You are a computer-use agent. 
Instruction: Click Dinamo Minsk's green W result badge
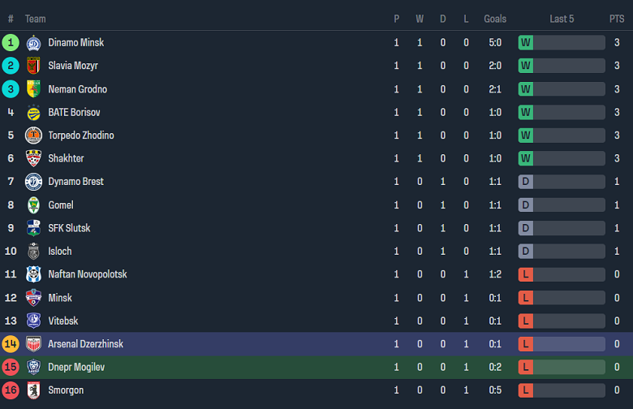pos(526,43)
